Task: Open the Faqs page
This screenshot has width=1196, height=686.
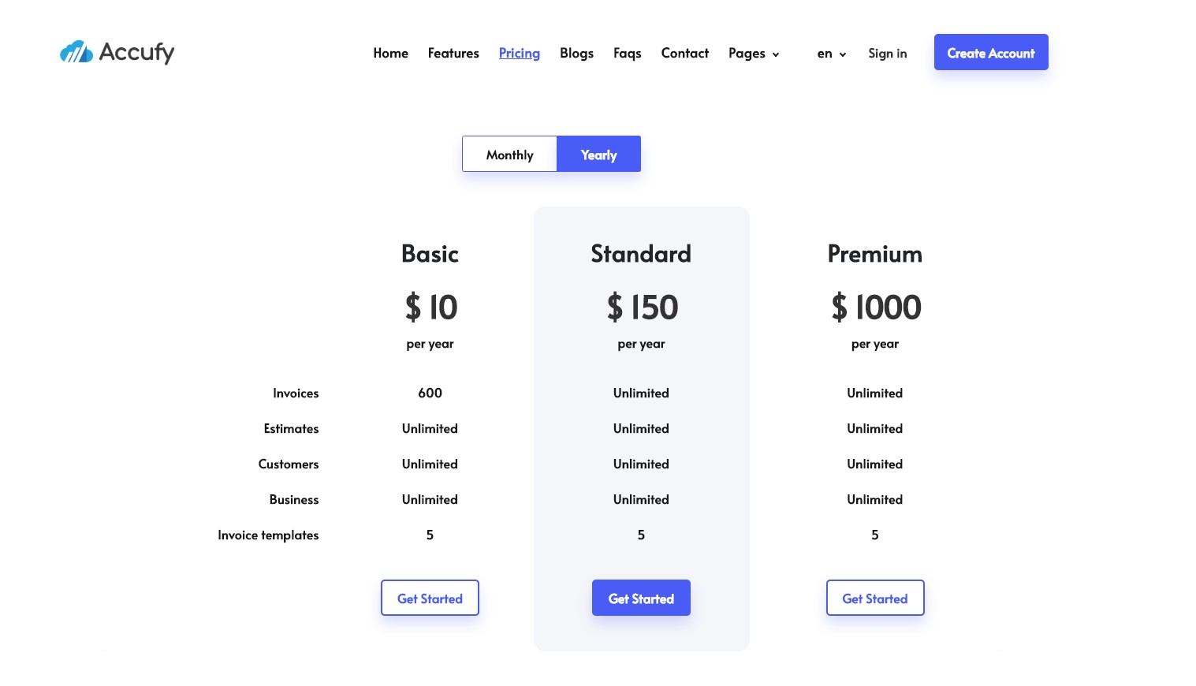Action: (x=627, y=53)
